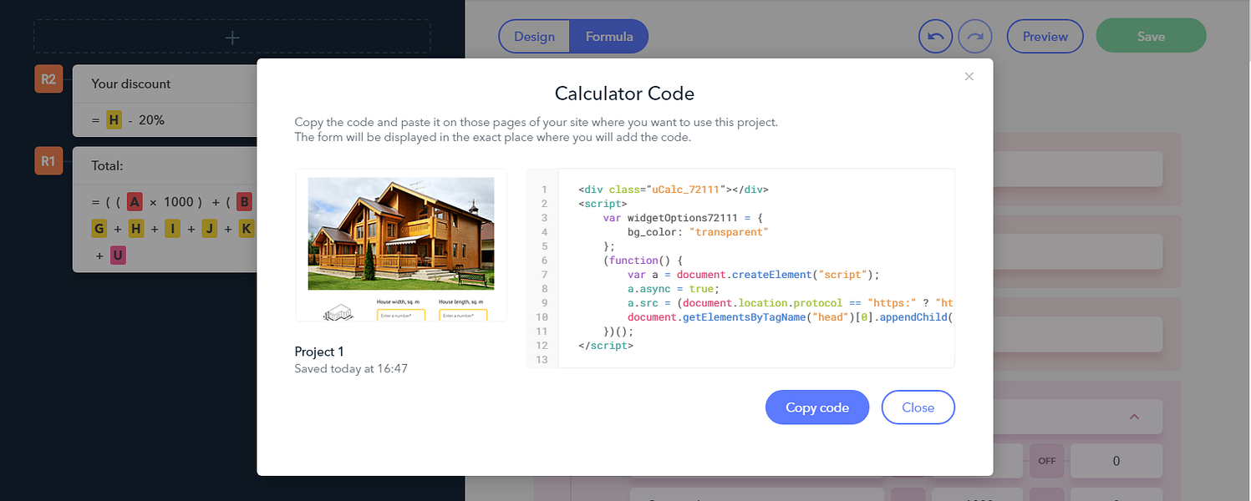Toggle the OFF switch in background panel
The width and height of the screenshot is (1251, 501).
tap(1046, 461)
